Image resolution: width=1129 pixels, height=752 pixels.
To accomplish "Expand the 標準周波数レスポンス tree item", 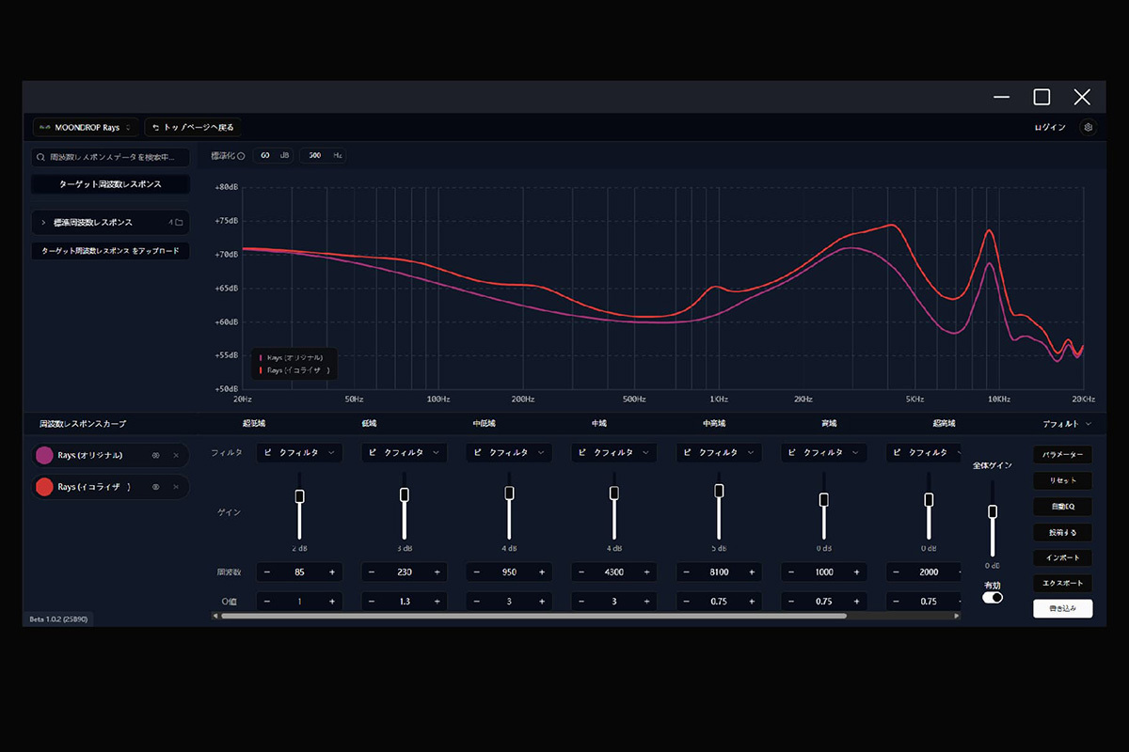I will coord(43,223).
